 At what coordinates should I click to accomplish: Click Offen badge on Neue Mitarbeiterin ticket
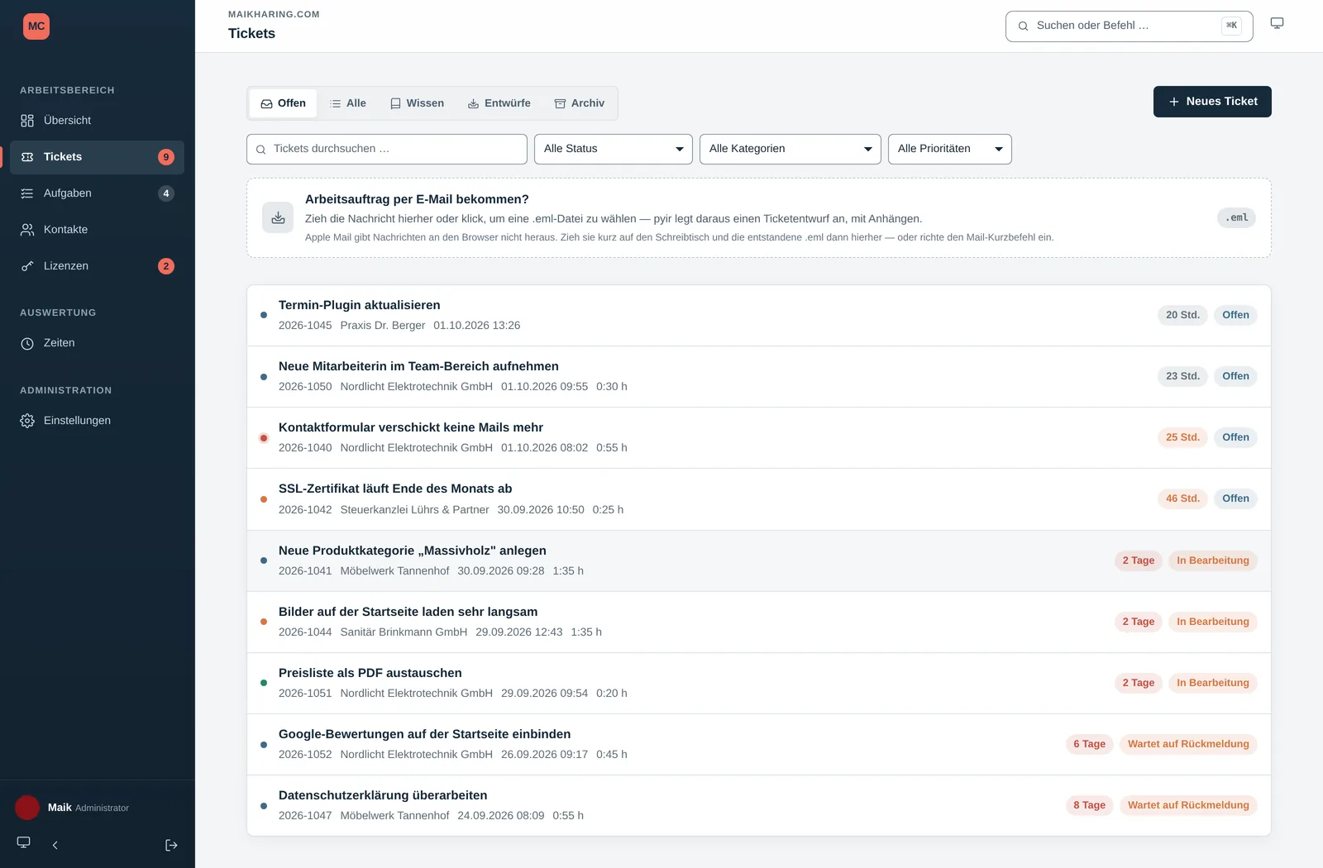[1235, 376]
